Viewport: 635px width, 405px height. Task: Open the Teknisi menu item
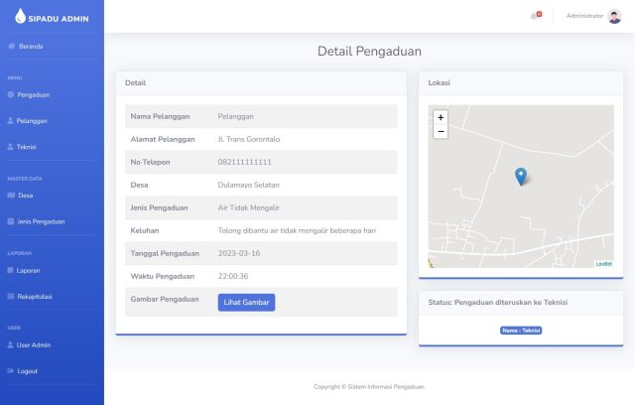coord(27,147)
